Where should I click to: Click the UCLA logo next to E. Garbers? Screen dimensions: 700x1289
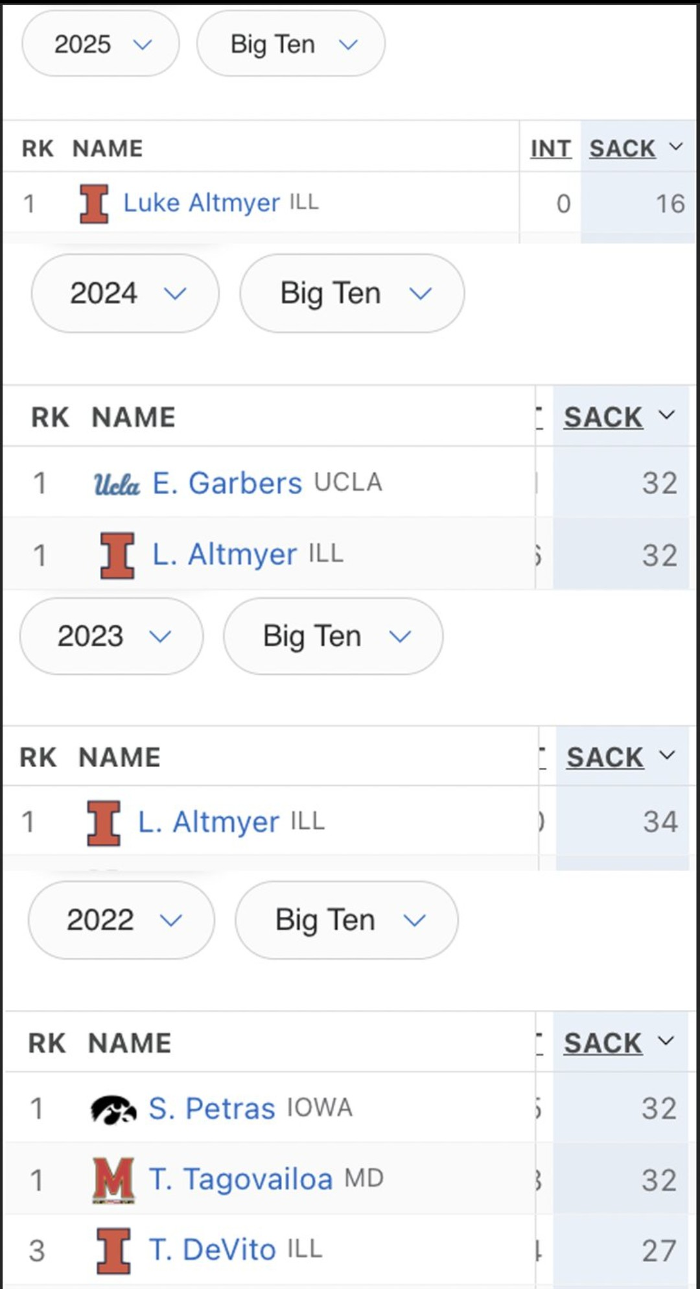(117, 484)
